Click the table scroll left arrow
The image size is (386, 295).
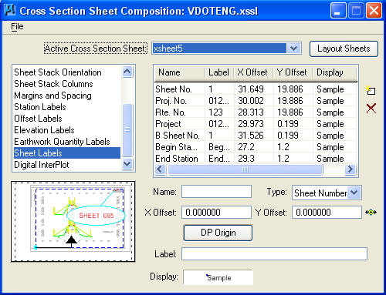click(160, 169)
